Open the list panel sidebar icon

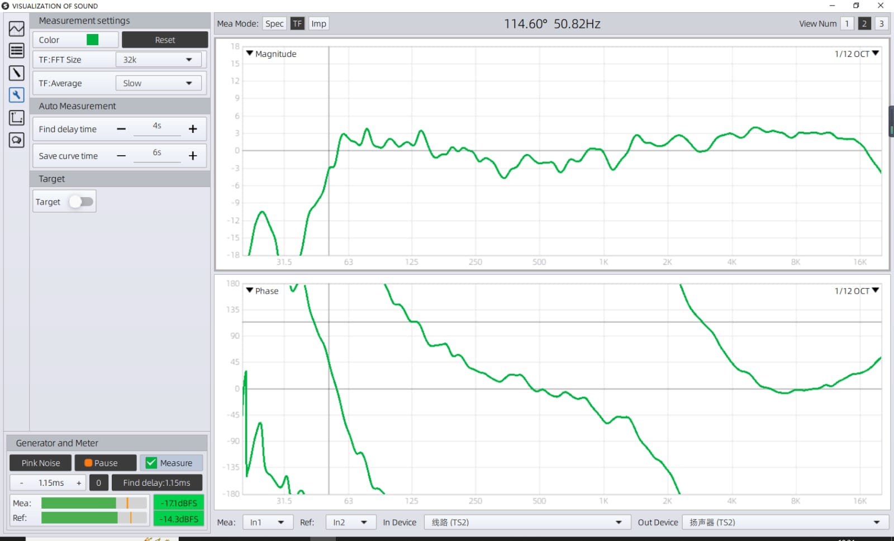click(16, 51)
